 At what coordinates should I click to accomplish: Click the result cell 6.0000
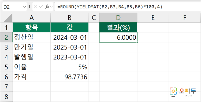click(118, 37)
